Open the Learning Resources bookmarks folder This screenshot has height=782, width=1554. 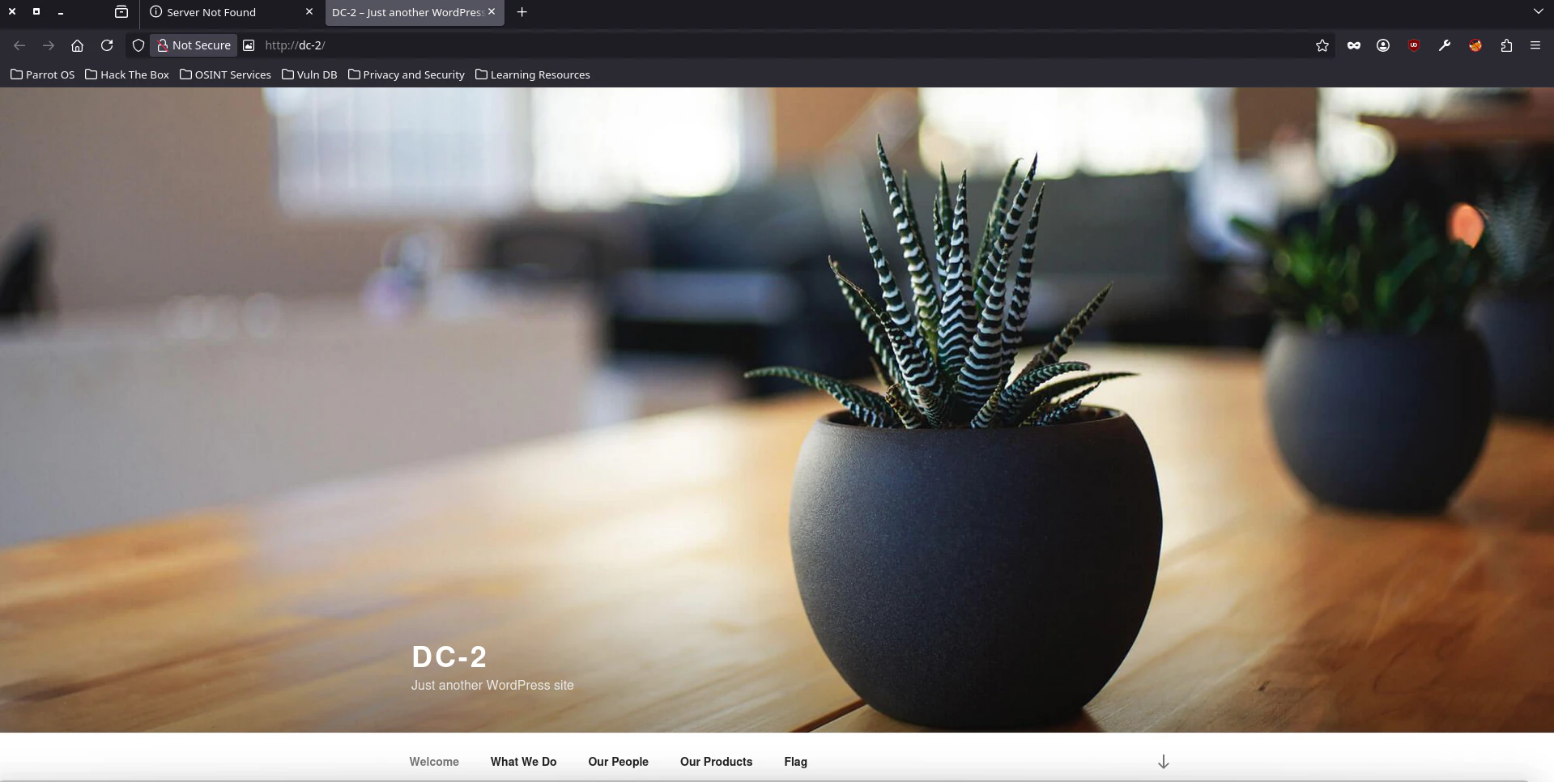coord(533,74)
